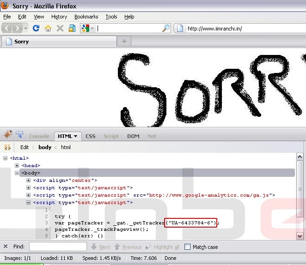Click the Find Previous button
The width and height of the screenshot is (306, 265).
[128, 247]
